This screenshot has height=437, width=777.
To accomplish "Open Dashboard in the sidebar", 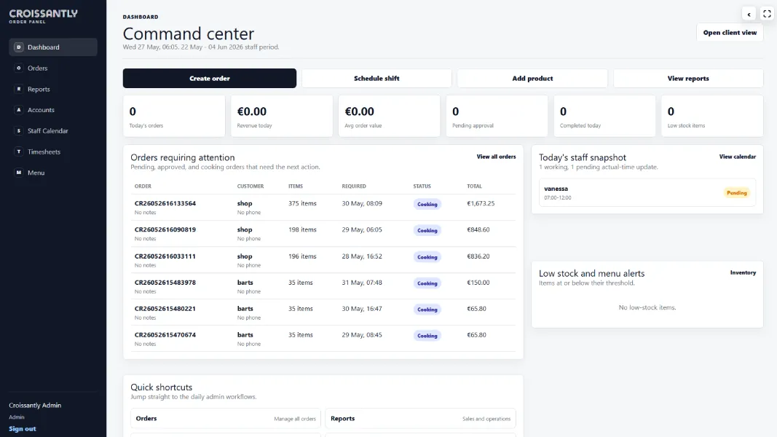I will (53, 47).
